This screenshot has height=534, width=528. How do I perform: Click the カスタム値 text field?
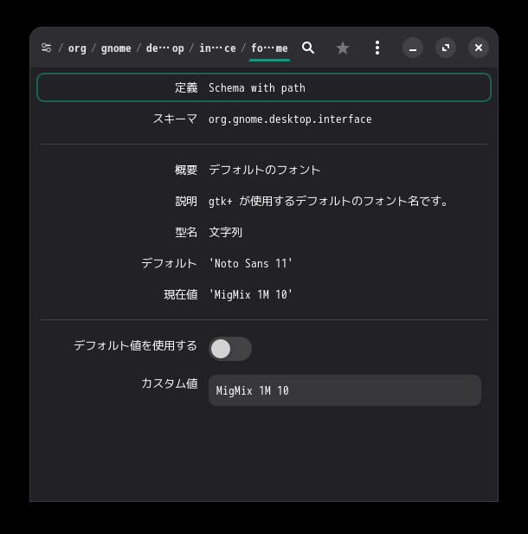(344, 390)
